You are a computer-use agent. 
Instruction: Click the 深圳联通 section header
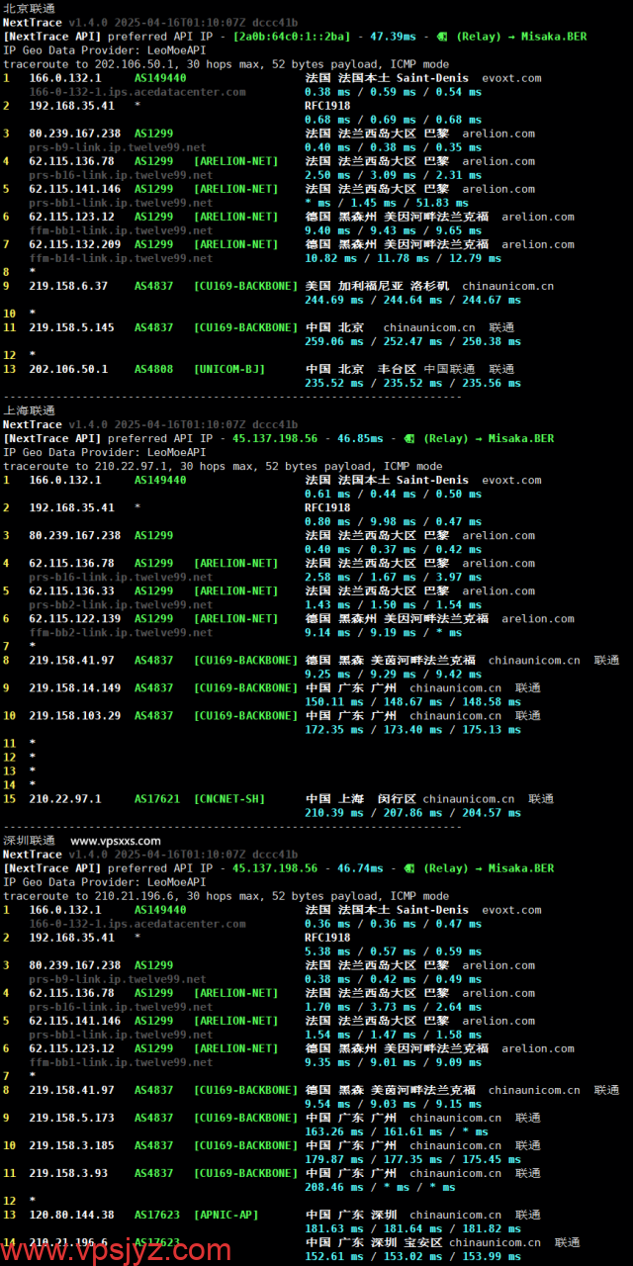coord(30,841)
